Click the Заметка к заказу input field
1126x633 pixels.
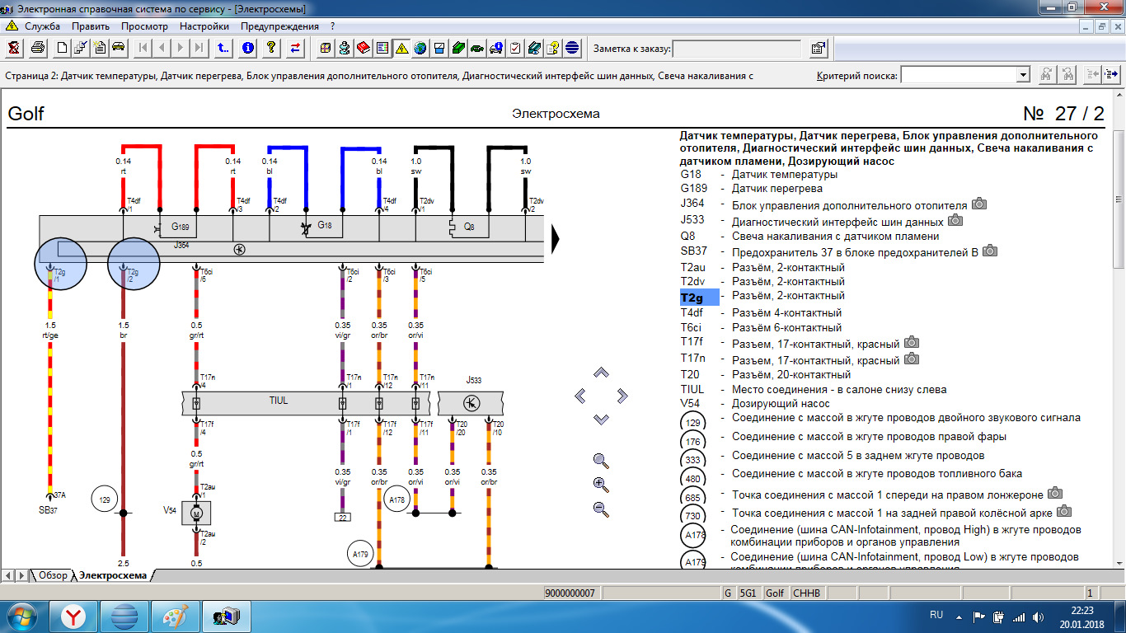[x=737, y=49]
